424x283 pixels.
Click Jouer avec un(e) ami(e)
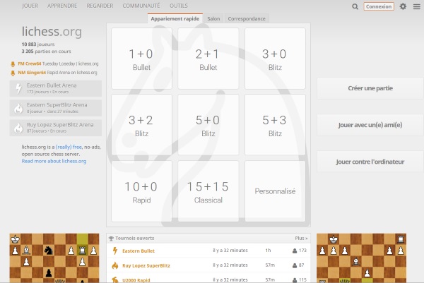tap(370, 125)
